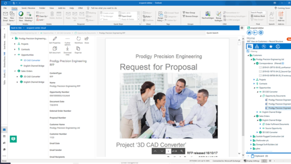The height and width of the screenshot is (164, 291).
Task: Switch to the Add-ins tab
Action: pyautogui.click(x=62, y=8)
